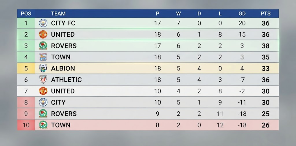The image size is (296, 146).
Task: Sort table by PTS column header
Action: pyautogui.click(x=265, y=14)
